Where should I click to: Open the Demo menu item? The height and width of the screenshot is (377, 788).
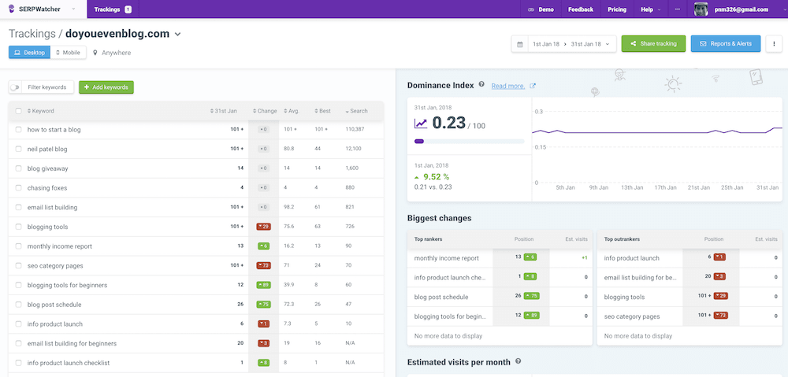pyautogui.click(x=541, y=9)
